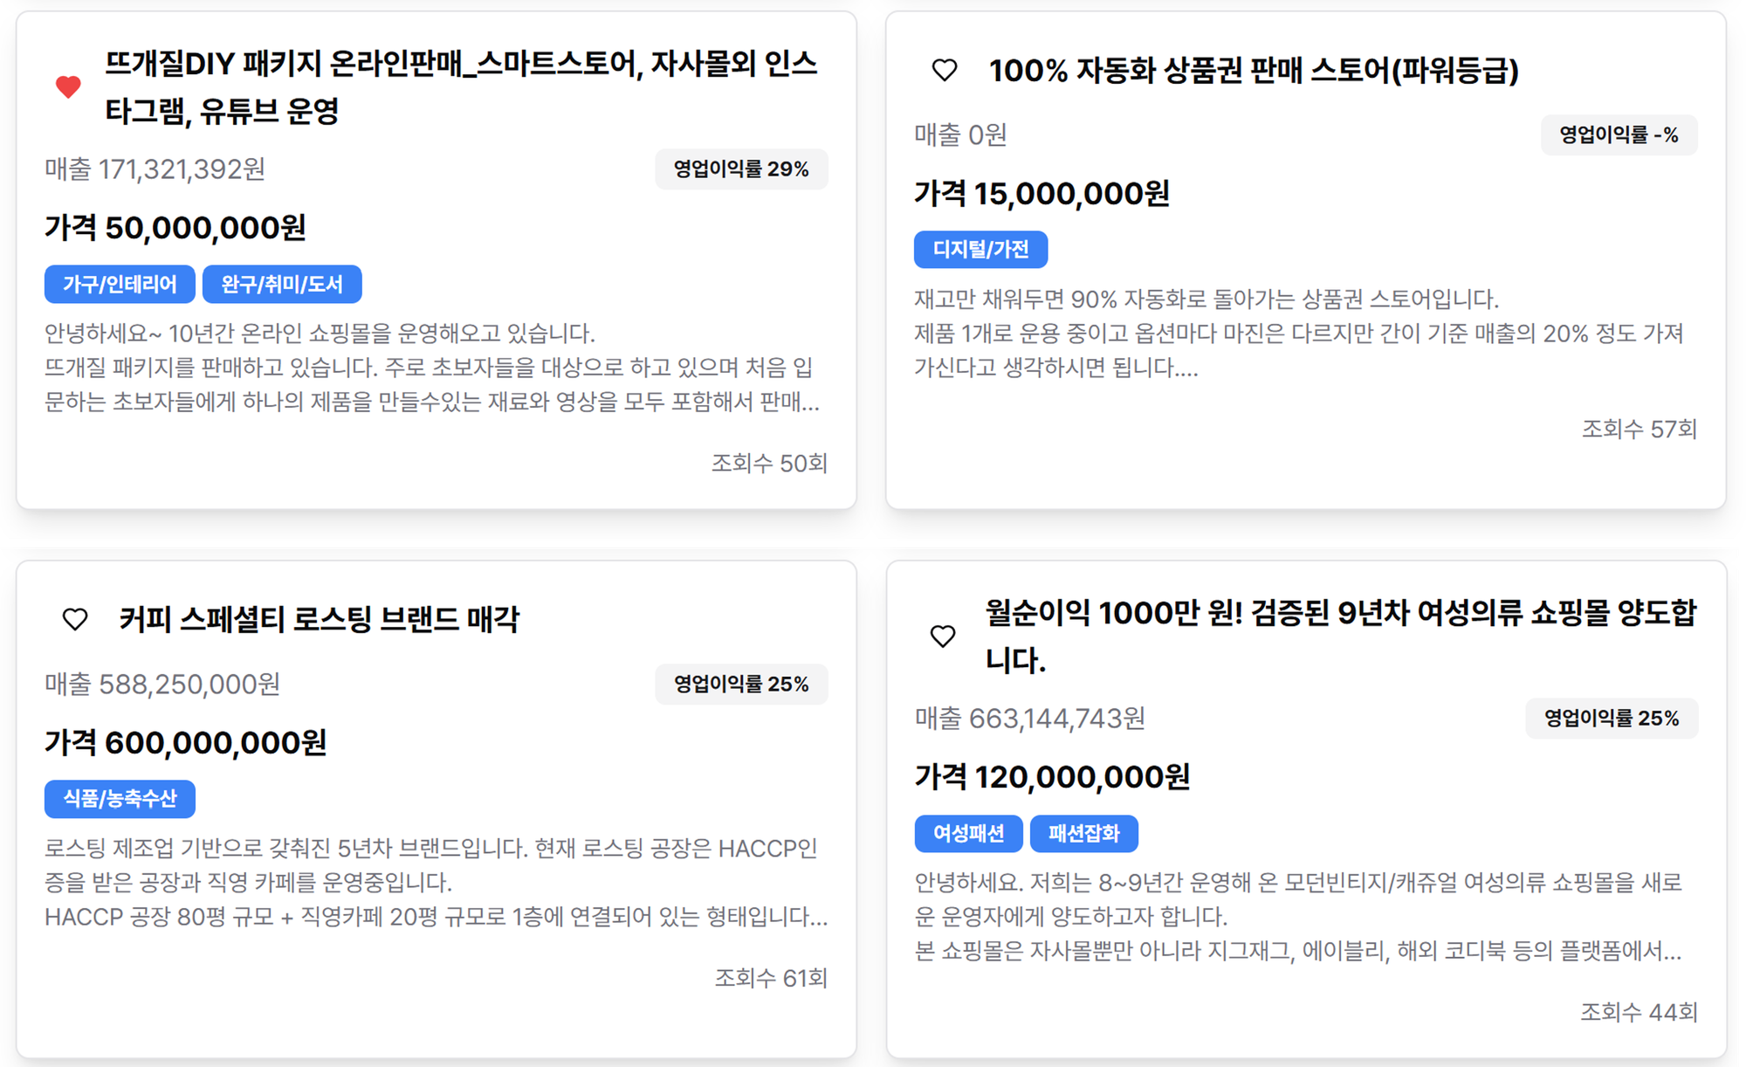Image resolution: width=1746 pixels, height=1067 pixels.
Task: Select the 완구/취미/도서 category tag
Action: click(x=282, y=284)
